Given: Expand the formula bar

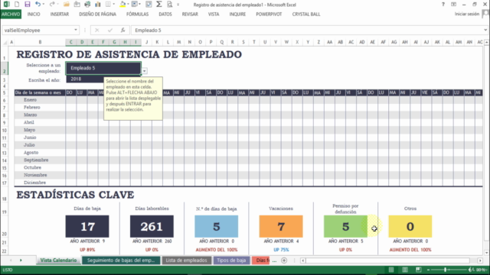Looking at the screenshot, I should [485, 30].
